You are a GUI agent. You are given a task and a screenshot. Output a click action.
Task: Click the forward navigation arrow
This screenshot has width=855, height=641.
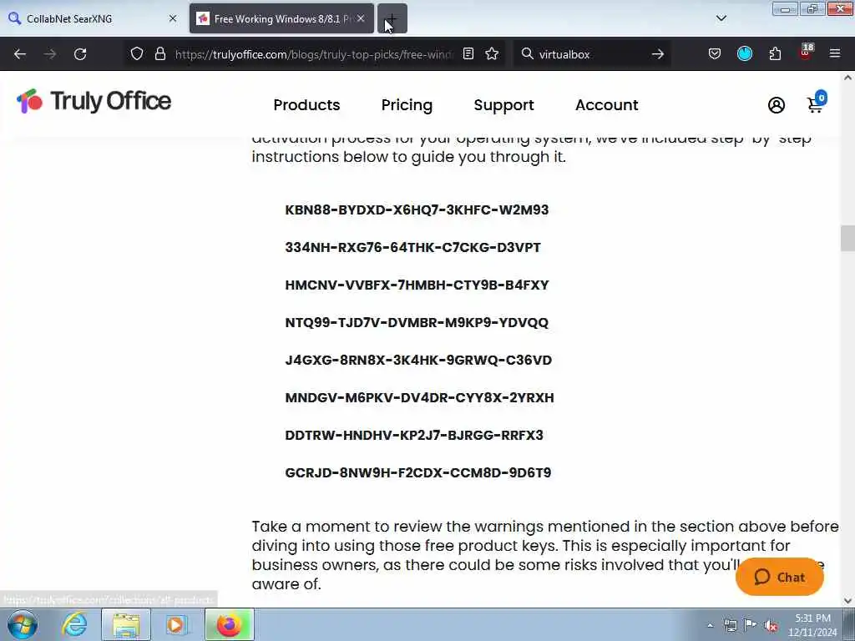pos(50,54)
